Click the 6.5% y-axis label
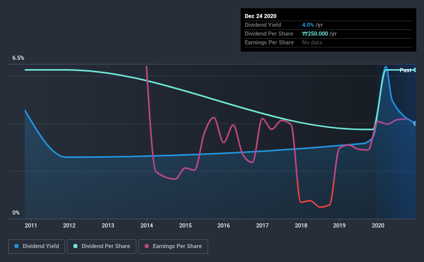This screenshot has height=262, width=424. 18,58
